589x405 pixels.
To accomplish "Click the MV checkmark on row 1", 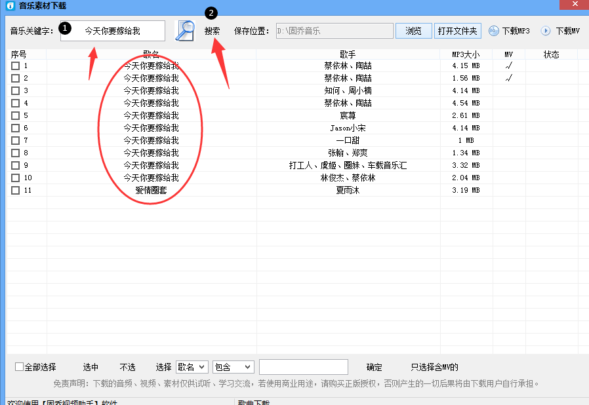I will click(x=508, y=65).
